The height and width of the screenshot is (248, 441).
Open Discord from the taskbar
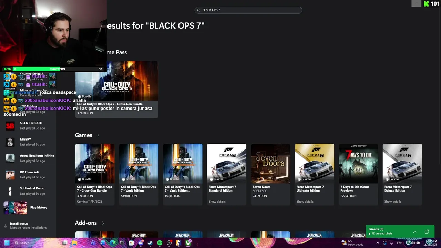tap(141, 243)
